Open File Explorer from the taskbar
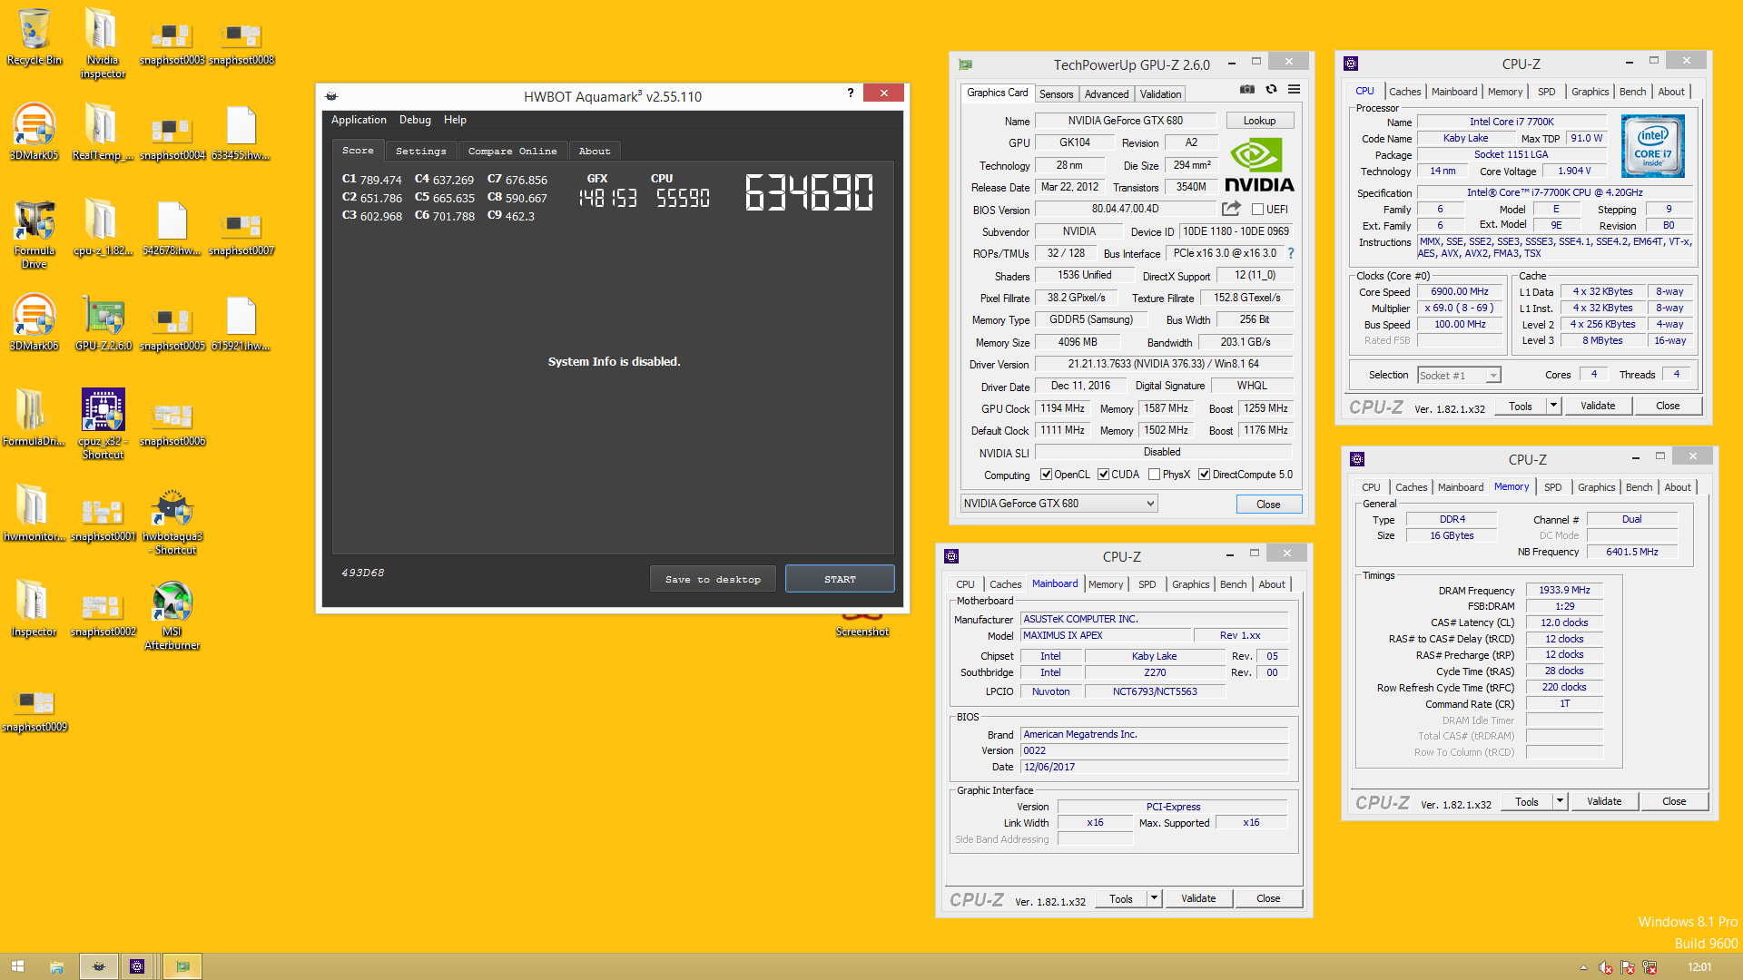The height and width of the screenshot is (980, 1743). [x=56, y=966]
